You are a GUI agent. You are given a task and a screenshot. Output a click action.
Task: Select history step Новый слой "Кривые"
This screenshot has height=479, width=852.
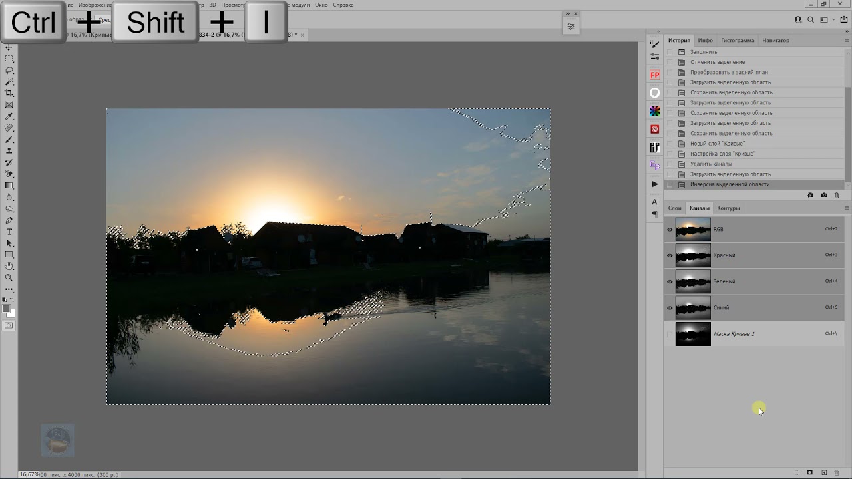point(718,144)
